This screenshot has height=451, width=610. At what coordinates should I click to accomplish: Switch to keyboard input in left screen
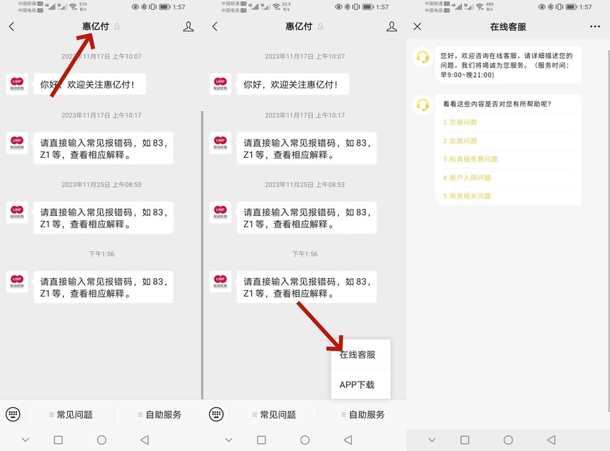pyautogui.click(x=13, y=414)
